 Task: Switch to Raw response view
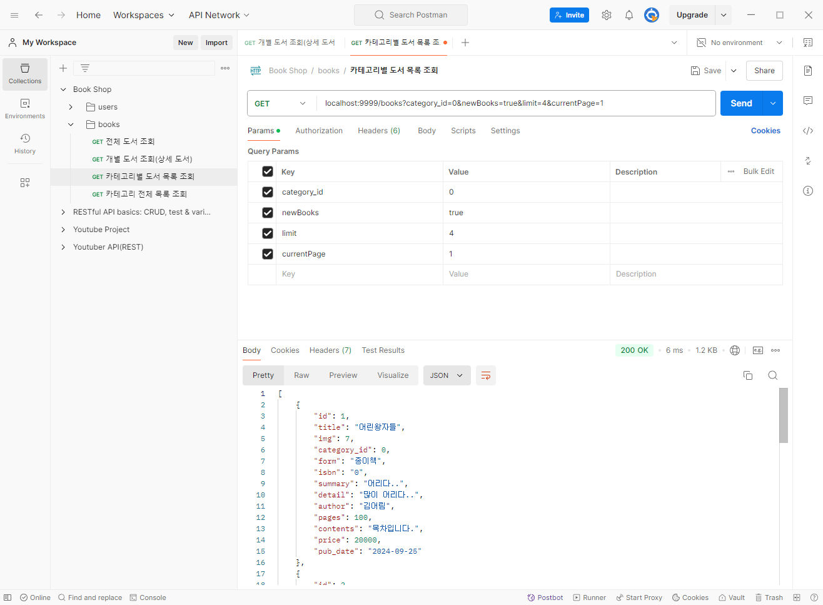(301, 375)
